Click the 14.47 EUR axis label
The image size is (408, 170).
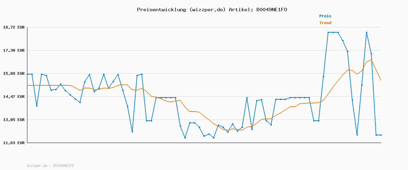tap(14, 97)
